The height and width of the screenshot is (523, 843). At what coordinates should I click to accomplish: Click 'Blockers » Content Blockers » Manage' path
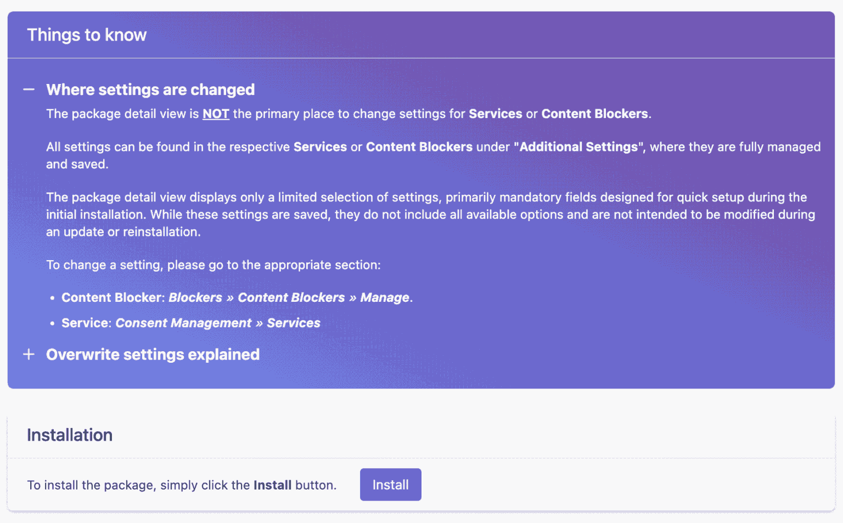289,297
